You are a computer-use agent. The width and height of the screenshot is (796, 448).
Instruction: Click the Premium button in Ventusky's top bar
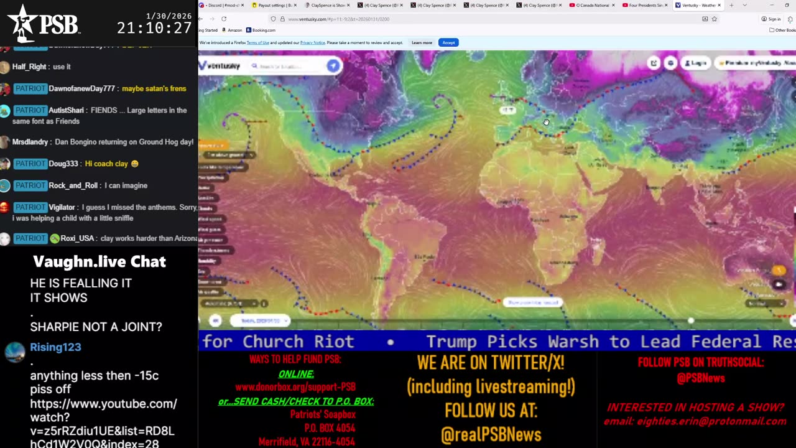coord(755,63)
